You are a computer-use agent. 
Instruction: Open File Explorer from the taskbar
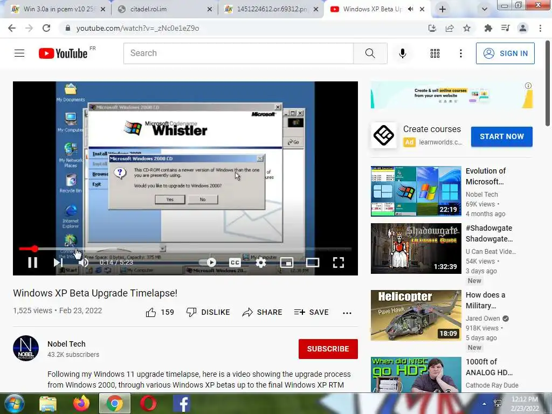[48, 403]
